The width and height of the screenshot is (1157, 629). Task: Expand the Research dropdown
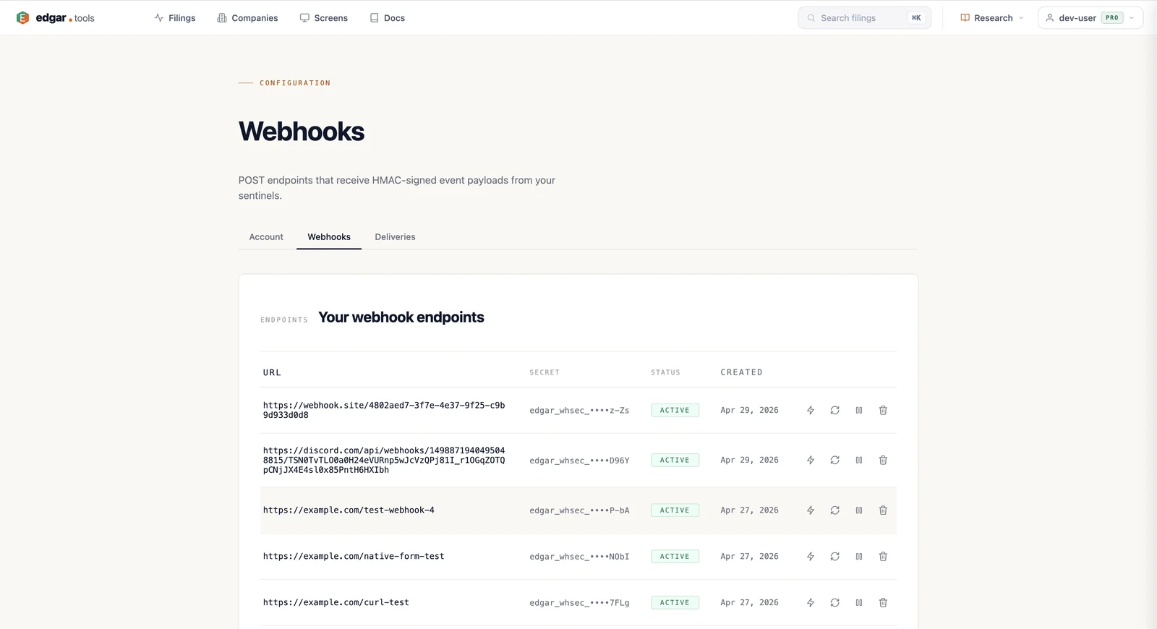click(x=992, y=18)
